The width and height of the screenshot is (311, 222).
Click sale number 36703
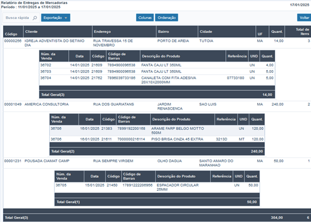pos(46,71)
